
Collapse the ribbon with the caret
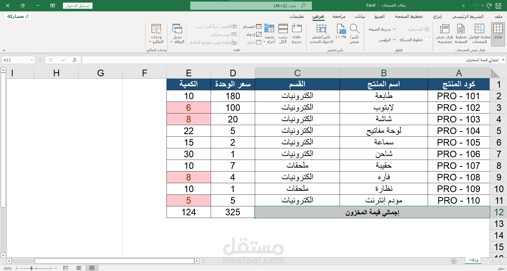point(4,50)
